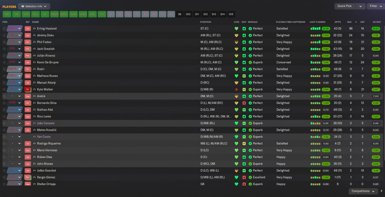Click the Inj injury badge for Kyle Walker
Image resolution: width=385 pixels, height=197 pixels.
pyautogui.click(x=28, y=89)
